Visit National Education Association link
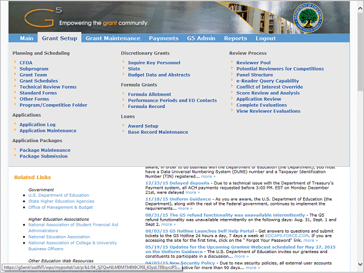 click(59, 237)
